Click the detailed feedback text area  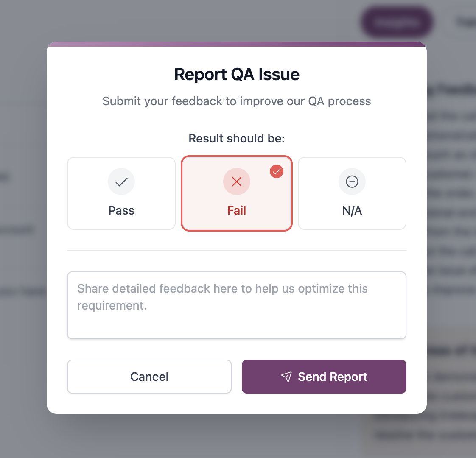(x=236, y=305)
